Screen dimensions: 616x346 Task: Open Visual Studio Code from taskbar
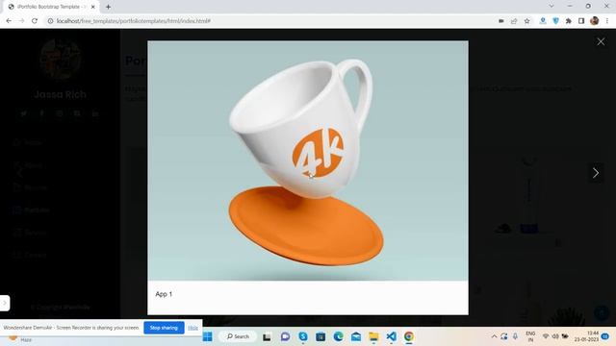point(392,336)
